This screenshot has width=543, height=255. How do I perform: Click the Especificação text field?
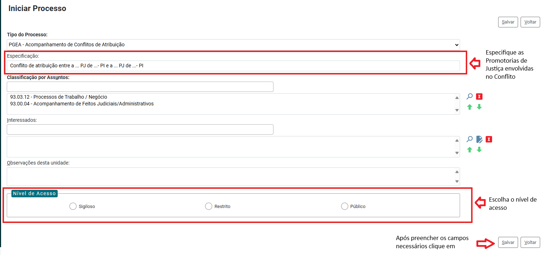(233, 66)
